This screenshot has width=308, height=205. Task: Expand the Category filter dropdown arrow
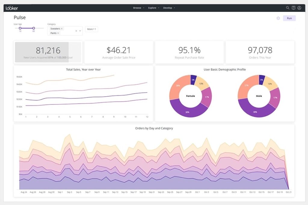point(80,31)
